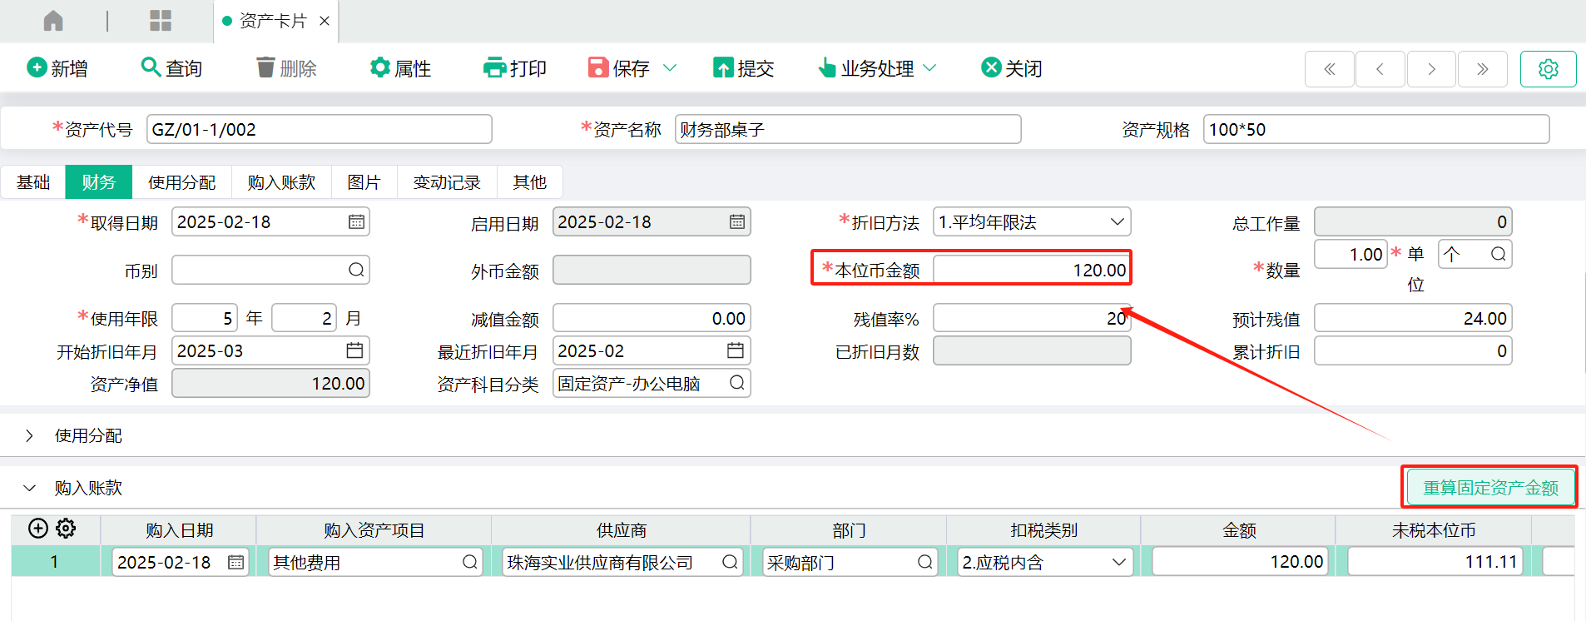Image resolution: width=1586 pixels, height=621 pixels.
Task: Switch to the 基础 tab
Action: (x=33, y=182)
